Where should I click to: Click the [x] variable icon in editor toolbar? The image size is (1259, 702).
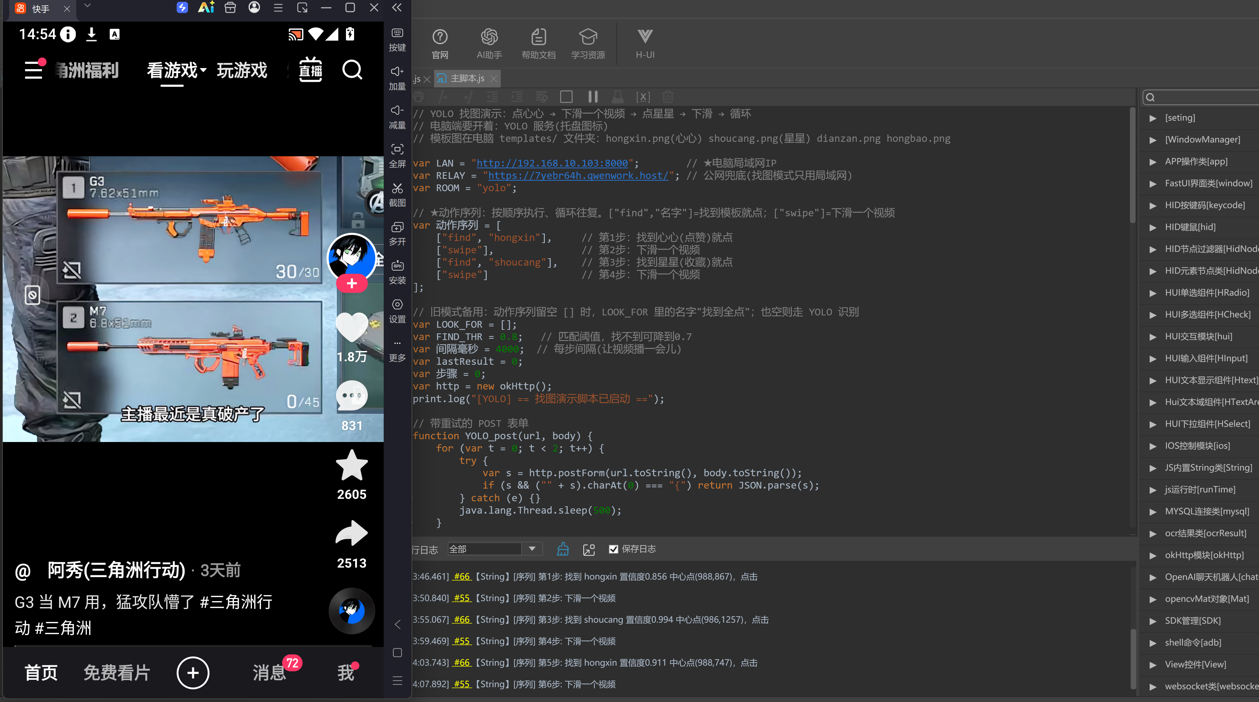click(x=643, y=97)
